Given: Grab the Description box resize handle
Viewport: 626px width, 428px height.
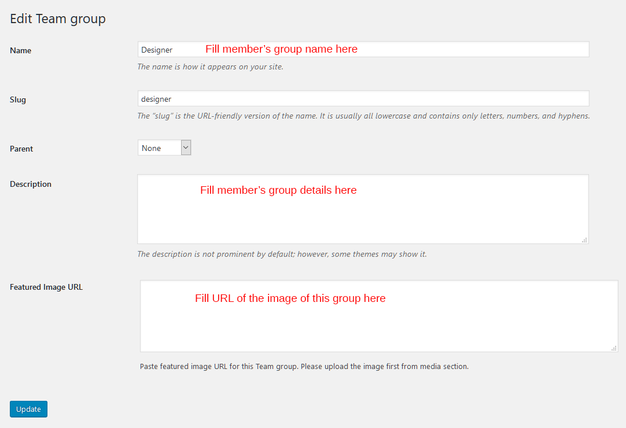Looking at the screenshot, I should (584, 239).
